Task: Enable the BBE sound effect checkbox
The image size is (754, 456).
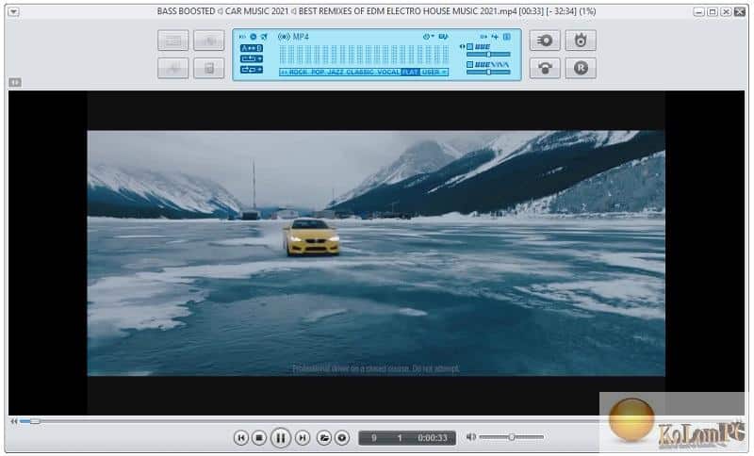Action: point(469,46)
